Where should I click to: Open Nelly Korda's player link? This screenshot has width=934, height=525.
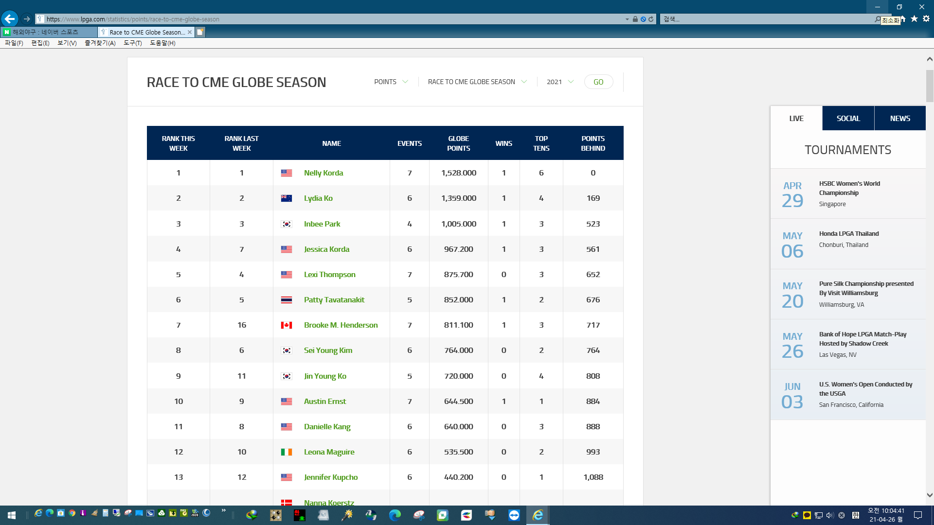click(x=323, y=173)
